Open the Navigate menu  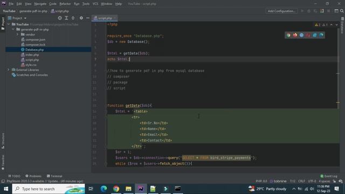40,4
